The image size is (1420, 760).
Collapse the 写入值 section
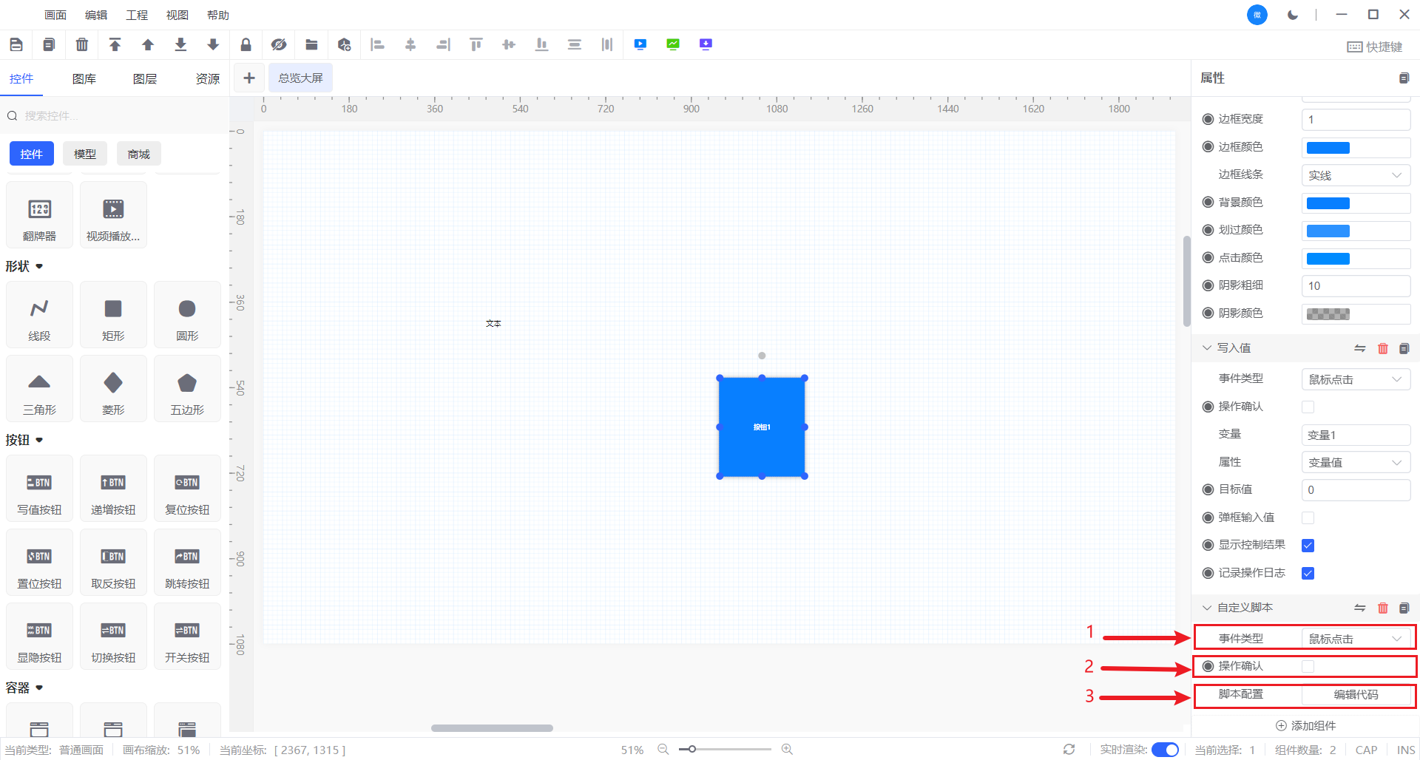(x=1207, y=348)
